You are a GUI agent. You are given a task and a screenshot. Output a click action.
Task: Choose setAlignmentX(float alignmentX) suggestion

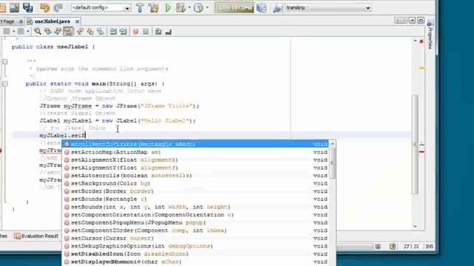click(196, 160)
